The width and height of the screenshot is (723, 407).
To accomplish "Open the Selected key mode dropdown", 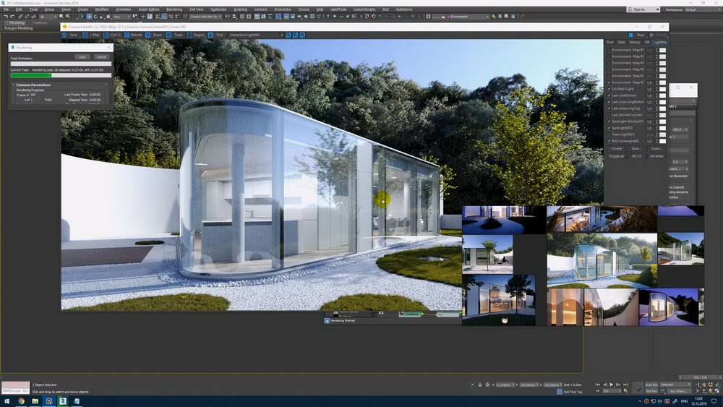I will 675,385.
